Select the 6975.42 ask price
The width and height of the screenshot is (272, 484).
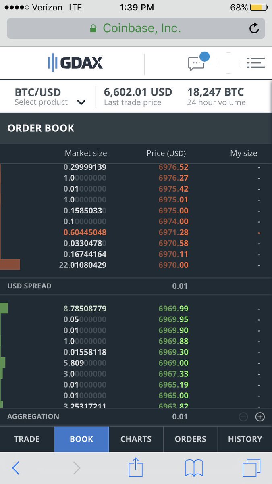coord(173,189)
